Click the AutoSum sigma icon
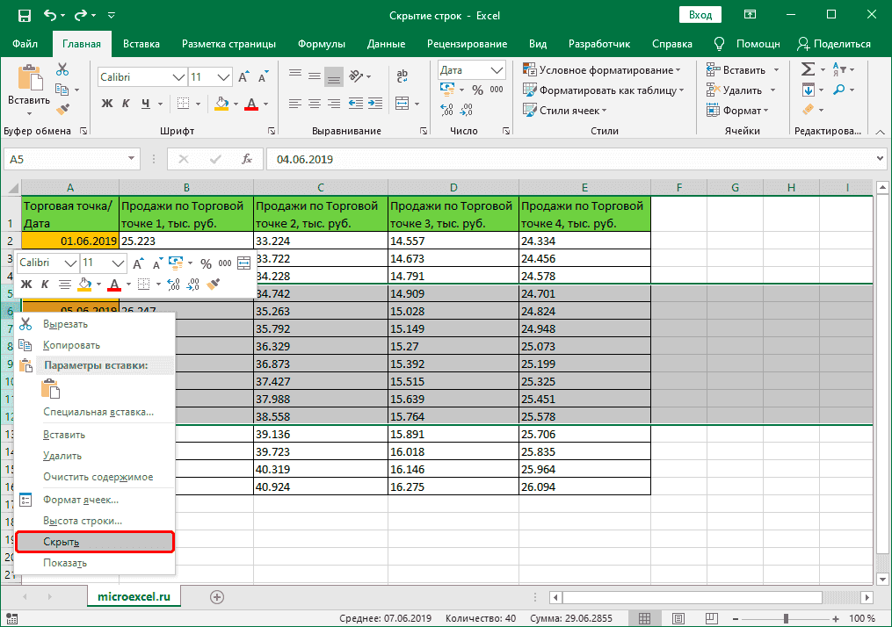The height and width of the screenshot is (627, 892). coord(808,69)
